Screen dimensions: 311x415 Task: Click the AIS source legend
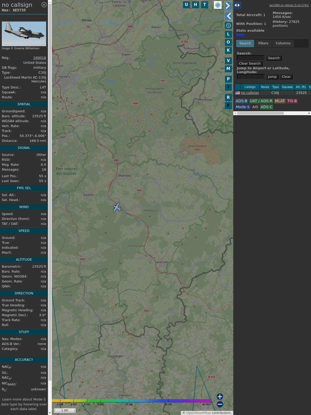tap(255, 107)
